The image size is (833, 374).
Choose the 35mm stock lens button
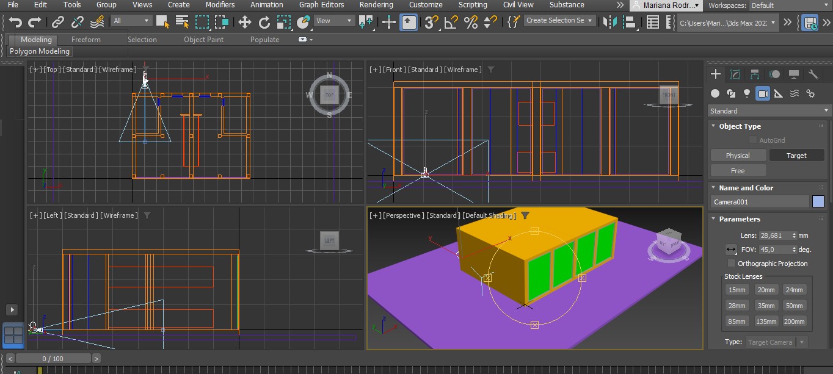point(765,306)
